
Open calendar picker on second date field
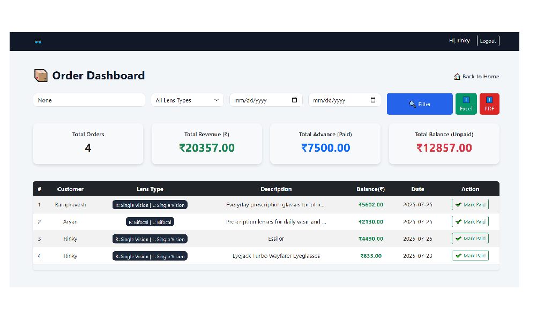coord(373,100)
